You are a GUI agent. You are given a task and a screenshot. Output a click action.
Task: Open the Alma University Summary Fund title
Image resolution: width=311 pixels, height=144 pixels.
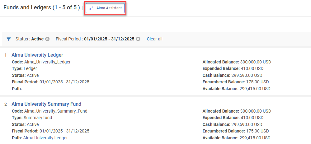click(x=46, y=104)
